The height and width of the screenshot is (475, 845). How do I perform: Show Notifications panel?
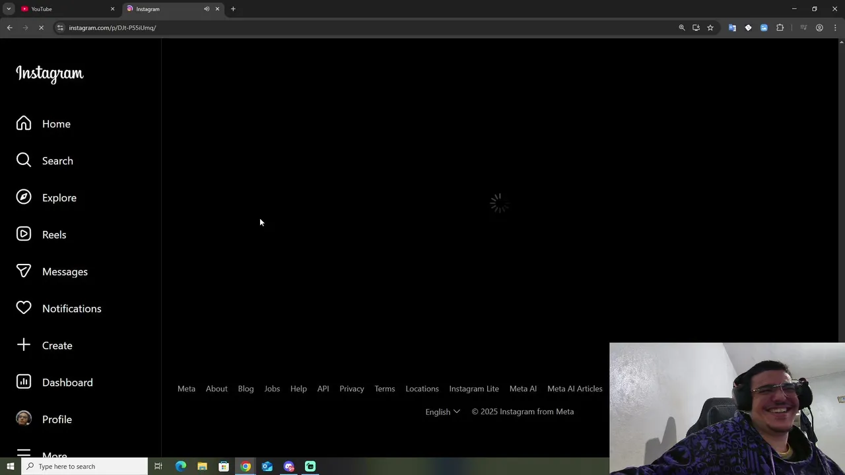pos(59,309)
